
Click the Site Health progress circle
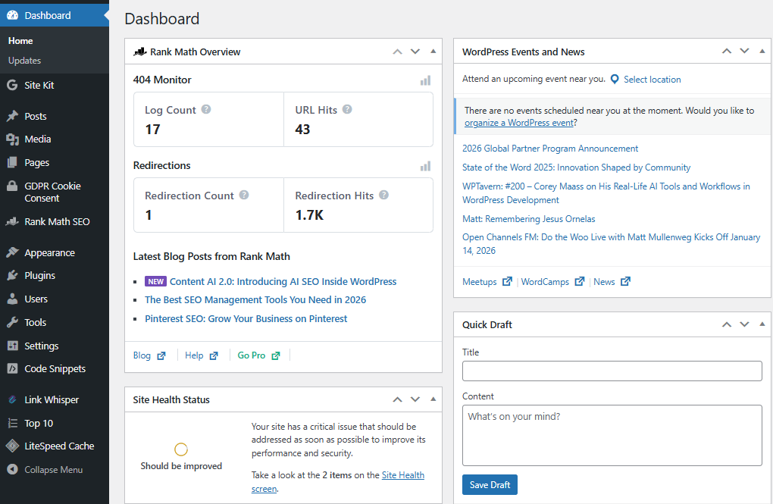tap(180, 449)
